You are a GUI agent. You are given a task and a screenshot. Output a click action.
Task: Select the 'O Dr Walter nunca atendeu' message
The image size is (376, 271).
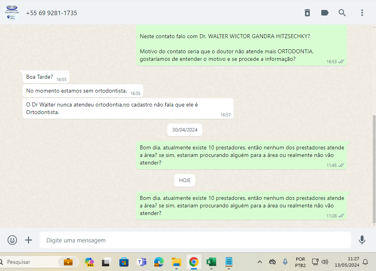coord(128,108)
